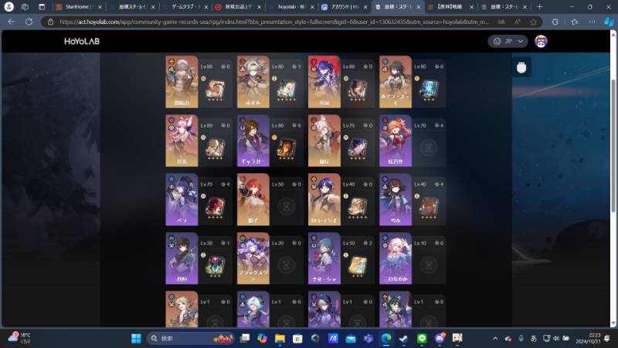618x348 pixels.
Task: Open the weather widget on taskbar
Action: (19, 338)
